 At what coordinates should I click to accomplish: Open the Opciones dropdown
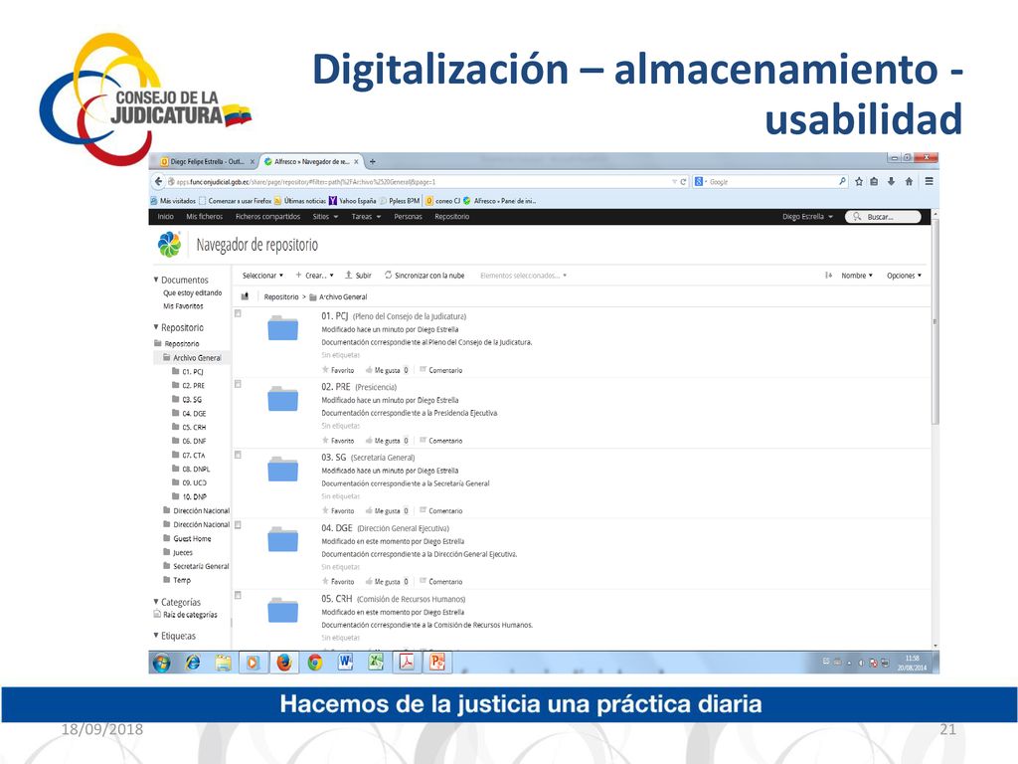904,276
